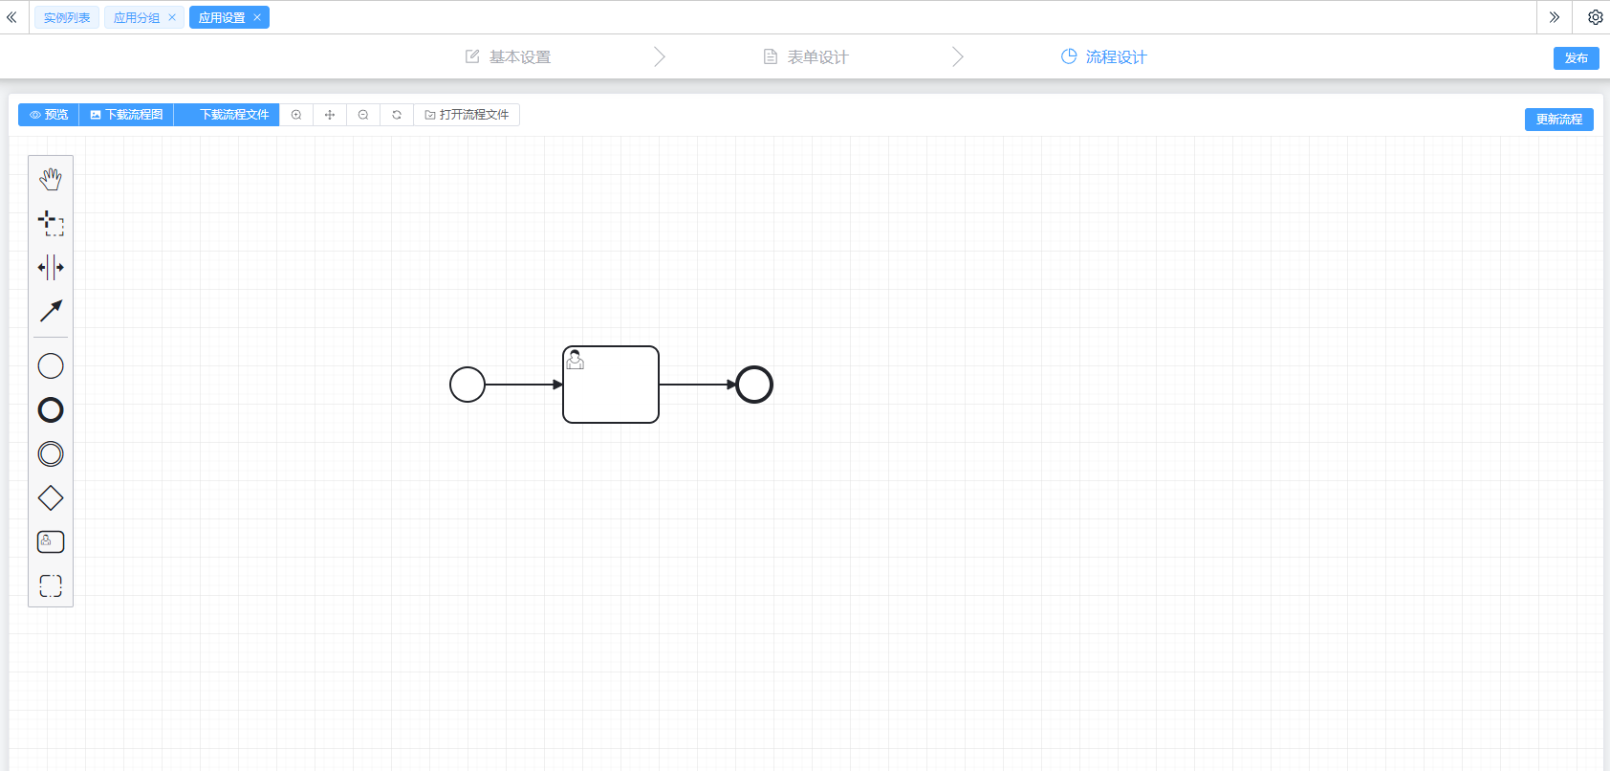This screenshot has height=771, width=1610.
Task: Pick the user task shape in palette
Action: pyautogui.click(x=51, y=542)
